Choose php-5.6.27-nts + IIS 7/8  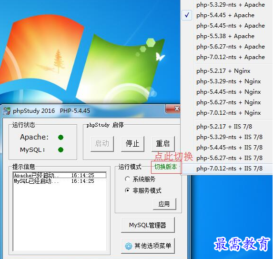227,158
